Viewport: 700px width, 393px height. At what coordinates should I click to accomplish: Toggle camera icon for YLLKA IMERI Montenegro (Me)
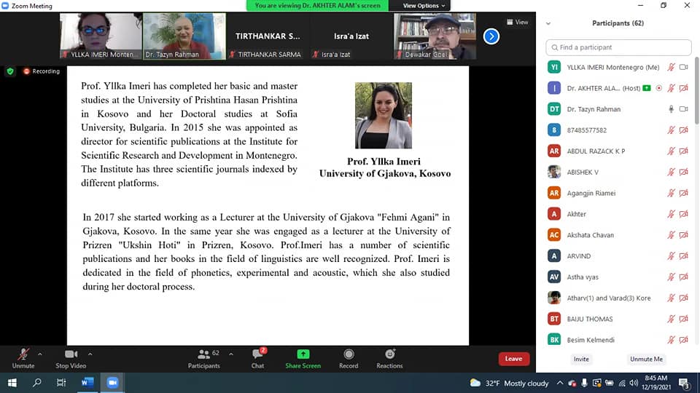pyautogui.click(x=683, y=67)
